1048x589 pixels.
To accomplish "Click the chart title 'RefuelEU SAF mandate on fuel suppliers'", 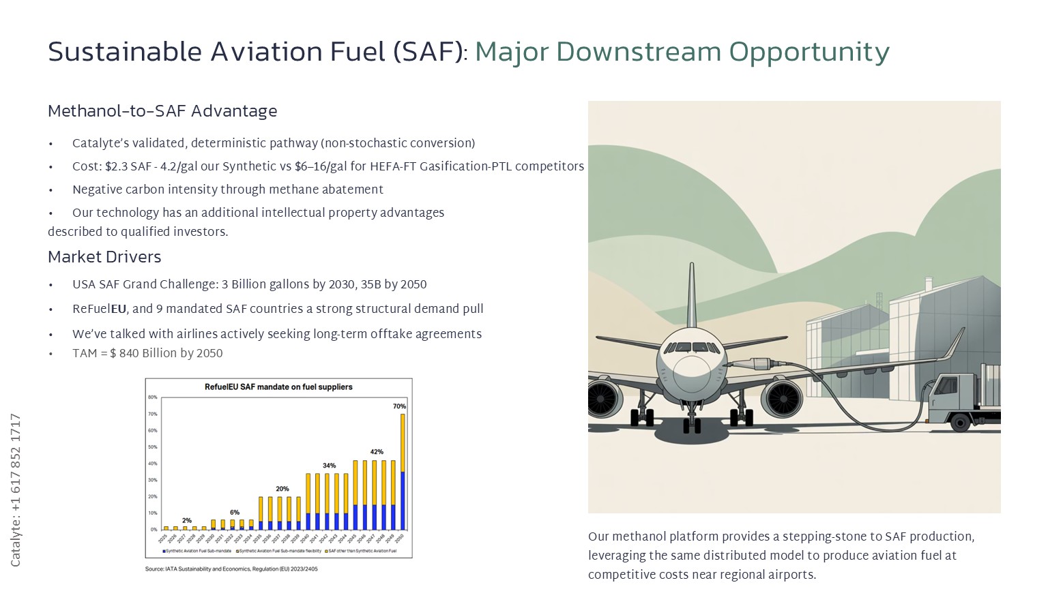I will (278, 387).
